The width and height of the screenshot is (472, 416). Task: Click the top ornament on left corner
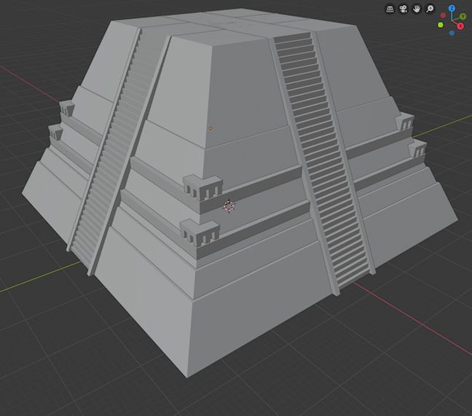[x=67, y=109]
